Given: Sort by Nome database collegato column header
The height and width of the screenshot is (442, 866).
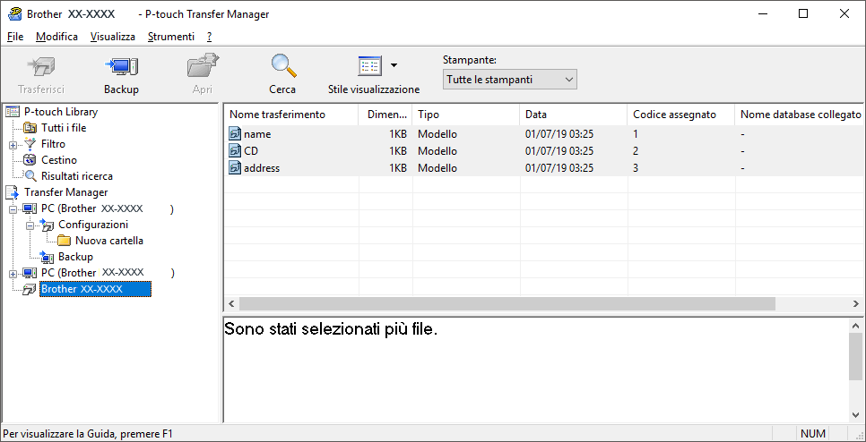Looking at the screenshot, I should click(x=800, y=115).
